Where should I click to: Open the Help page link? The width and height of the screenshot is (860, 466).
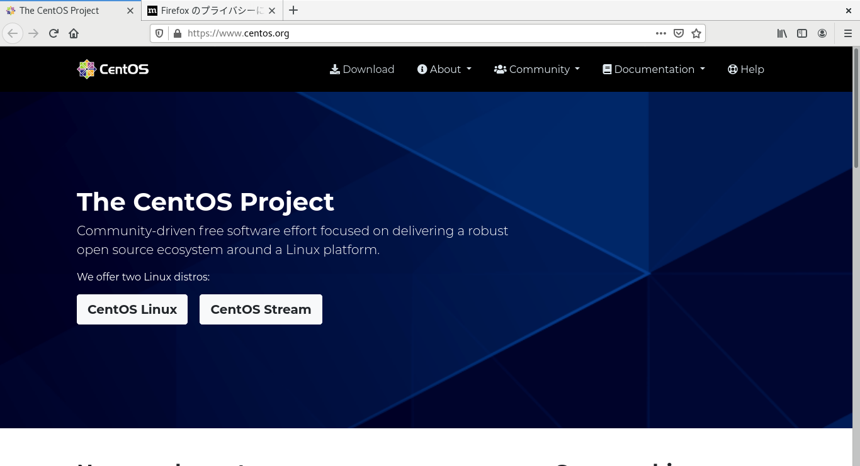[746, 69]
